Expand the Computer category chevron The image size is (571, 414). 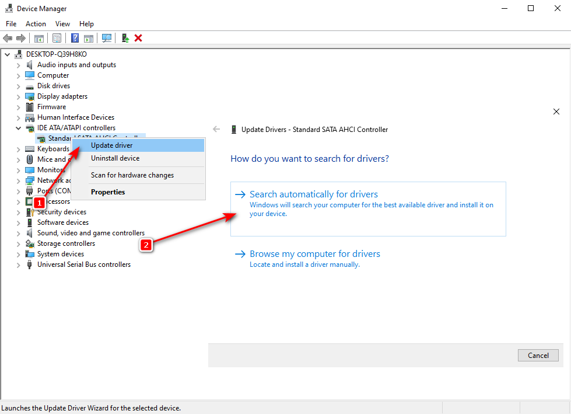(18, 76)
